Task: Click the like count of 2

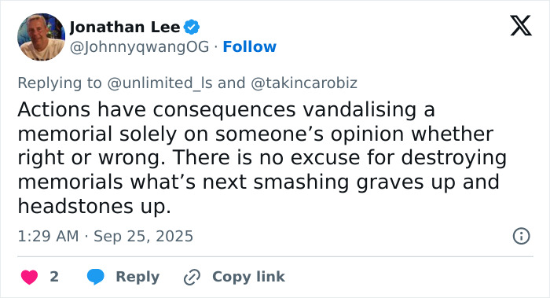Action: point(54,277)
